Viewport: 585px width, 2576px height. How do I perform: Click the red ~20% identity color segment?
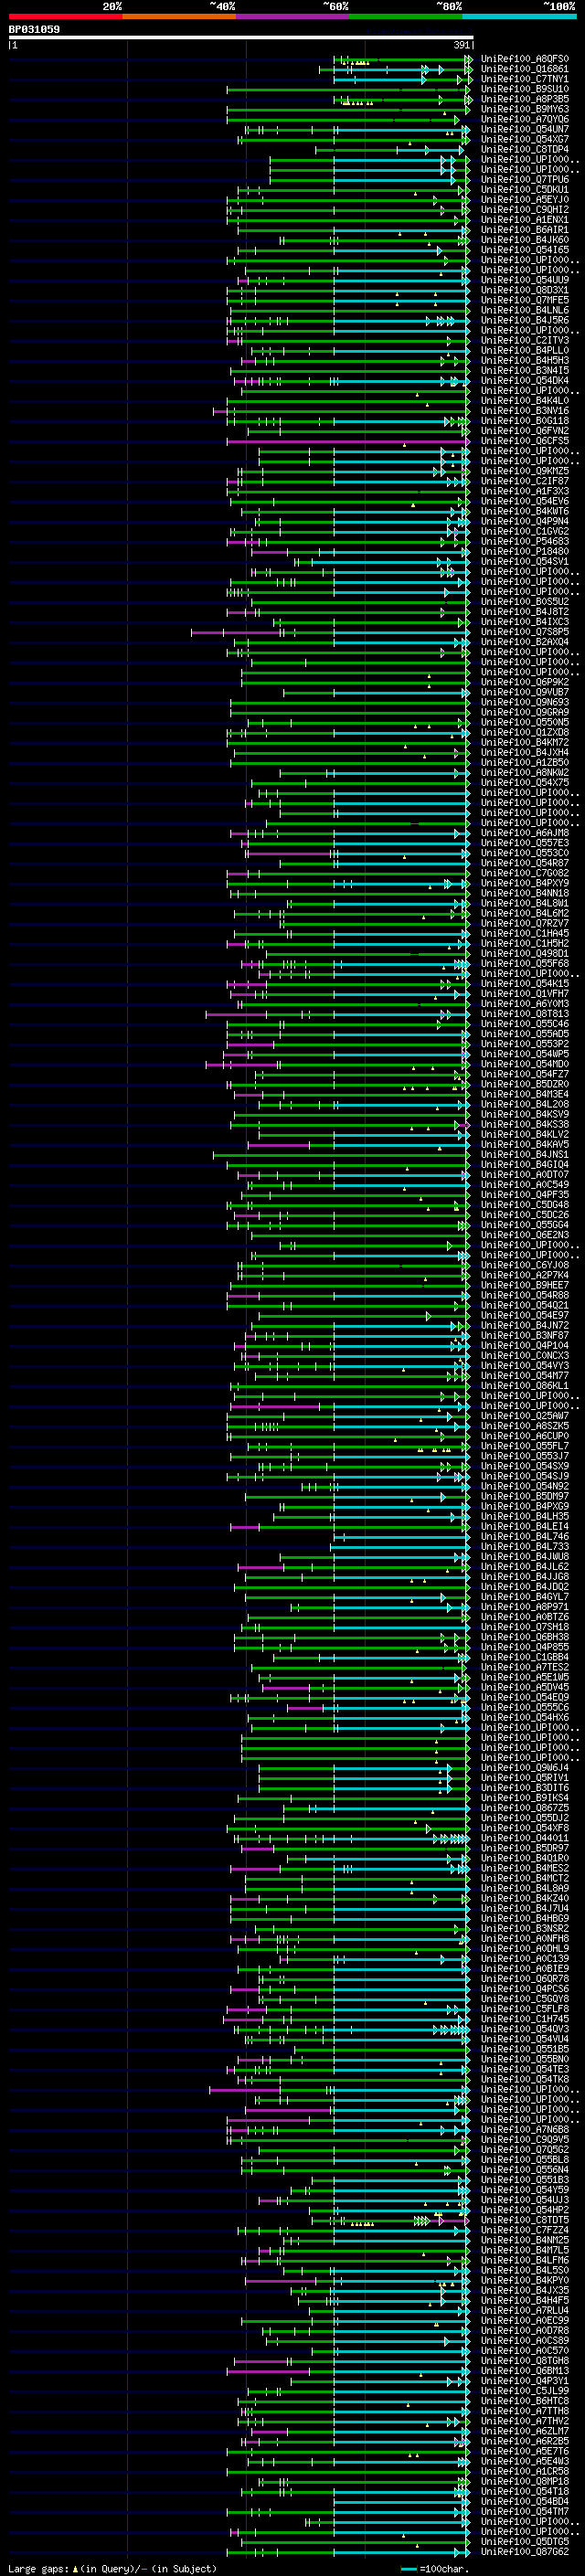pos(65,16)
